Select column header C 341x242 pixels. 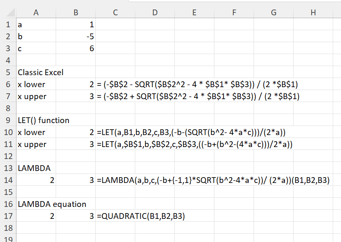[115, 13]
